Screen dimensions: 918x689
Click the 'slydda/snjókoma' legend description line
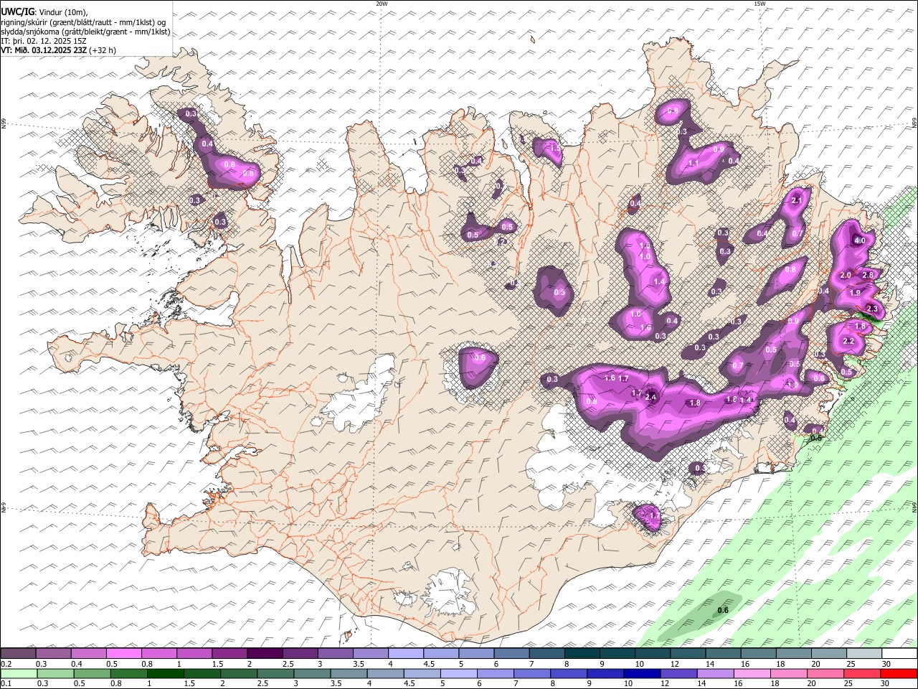pyautogui.click(x=85, y=32)
